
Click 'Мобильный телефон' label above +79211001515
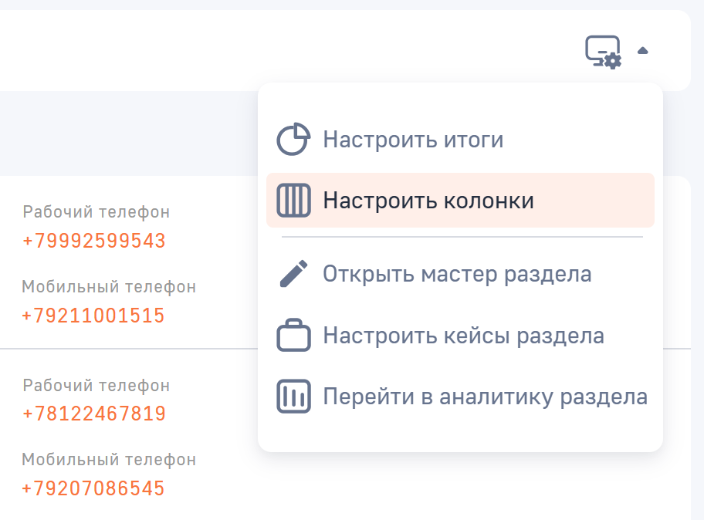(x=109, y=287)
